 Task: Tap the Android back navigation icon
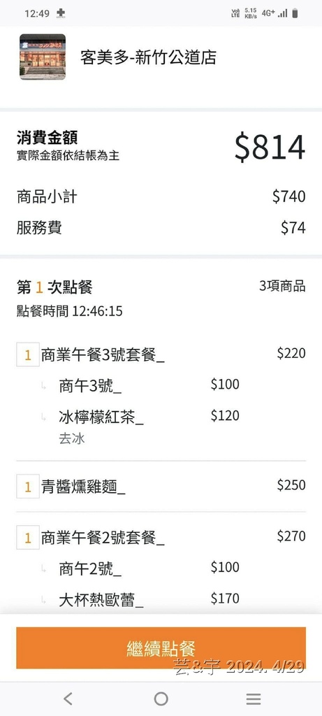pos(68,699)
